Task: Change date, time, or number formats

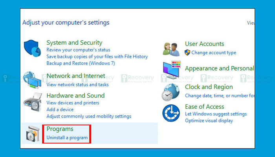Action: (x=220, y=96)
